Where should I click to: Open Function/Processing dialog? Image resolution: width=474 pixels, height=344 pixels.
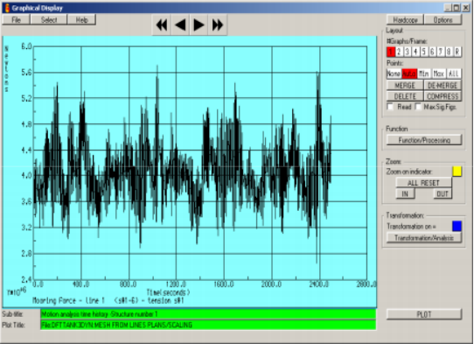click(424, 140)
